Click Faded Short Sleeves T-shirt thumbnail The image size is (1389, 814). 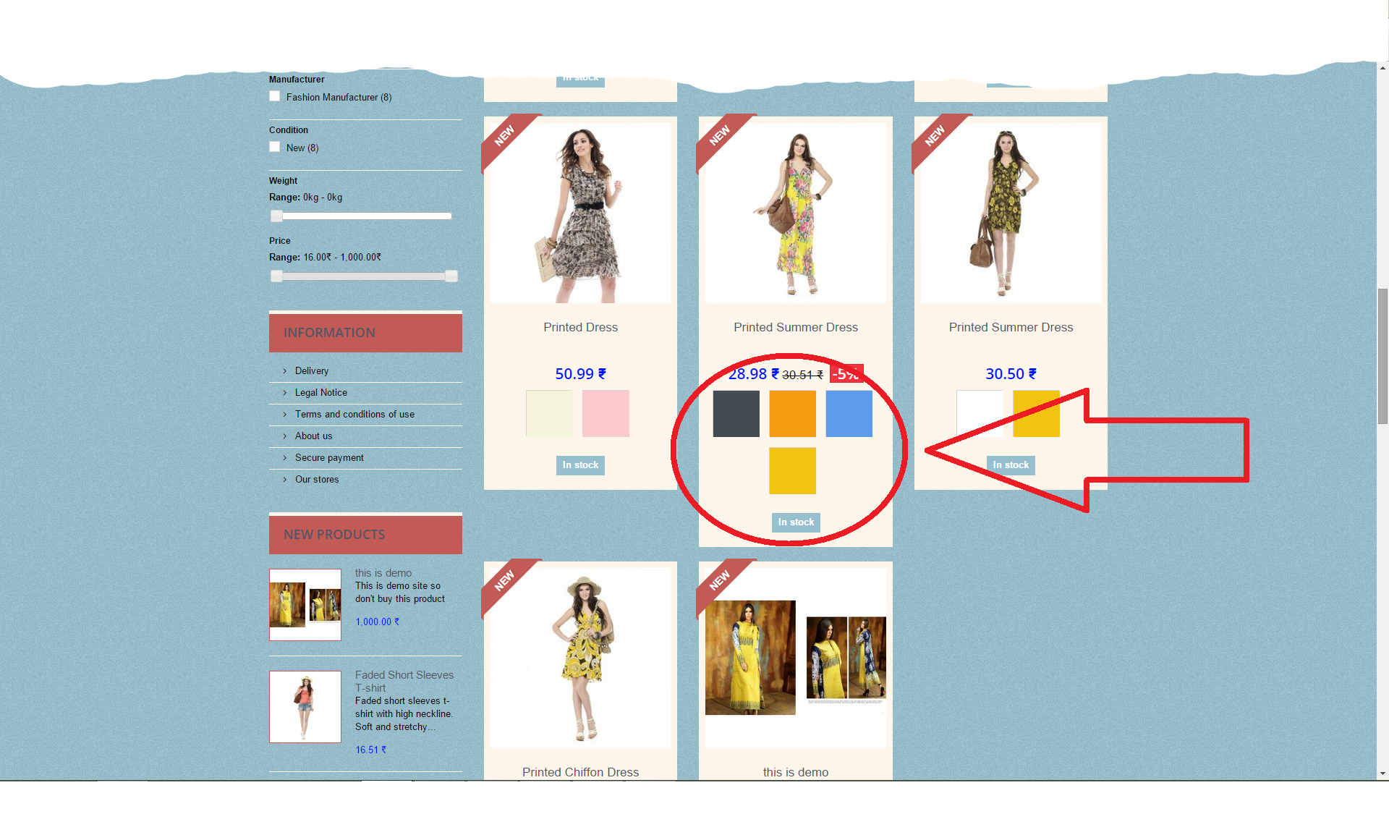(x=305, y=706)
